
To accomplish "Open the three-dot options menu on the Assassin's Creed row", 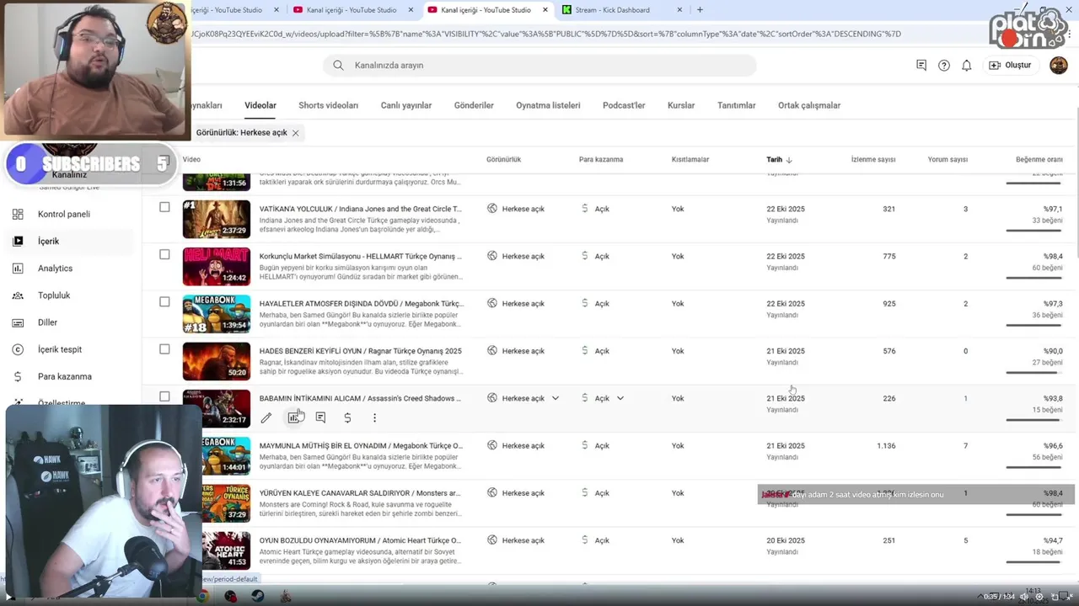I will coord(374,417).
